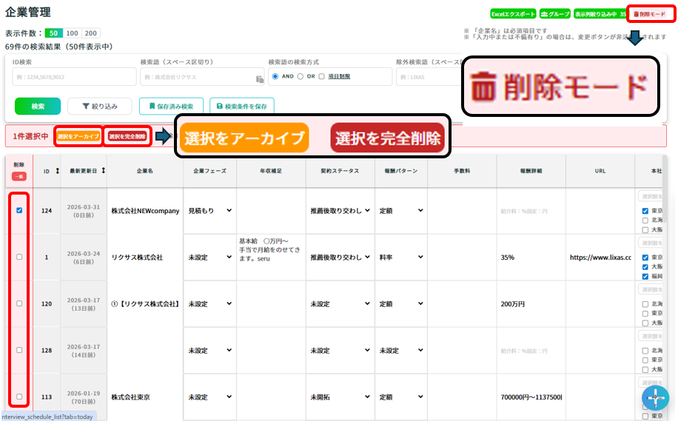678x421 pixels.
Task: Set display count to 200
Action: pos(90,33)
